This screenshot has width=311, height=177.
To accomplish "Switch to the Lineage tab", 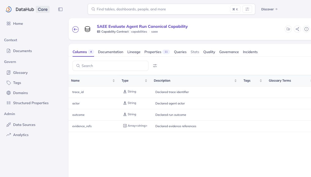I will 134,52.
